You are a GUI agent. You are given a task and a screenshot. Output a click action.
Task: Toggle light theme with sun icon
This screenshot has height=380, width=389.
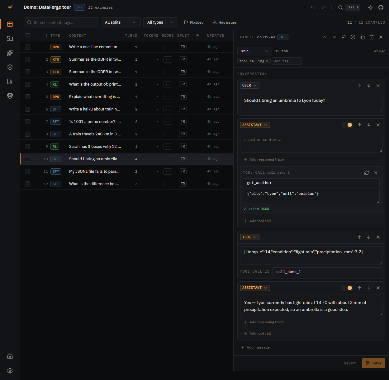point(370,7)
